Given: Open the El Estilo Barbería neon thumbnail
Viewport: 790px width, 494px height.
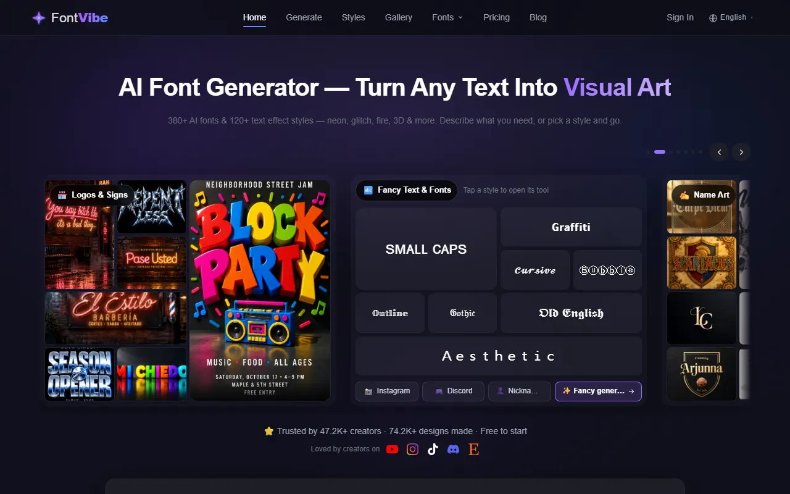Looking at the screenshot, I should [115, 317].
